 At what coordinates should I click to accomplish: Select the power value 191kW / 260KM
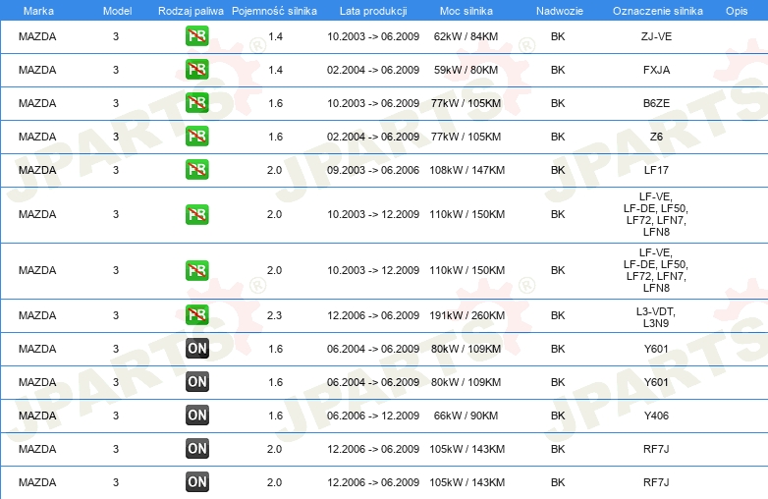tap(466, 315)
